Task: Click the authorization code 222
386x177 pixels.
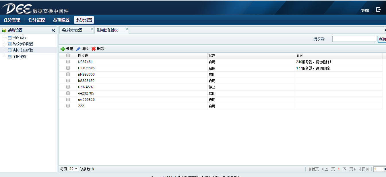Action: pyautogui.click(x=81, y=106)
